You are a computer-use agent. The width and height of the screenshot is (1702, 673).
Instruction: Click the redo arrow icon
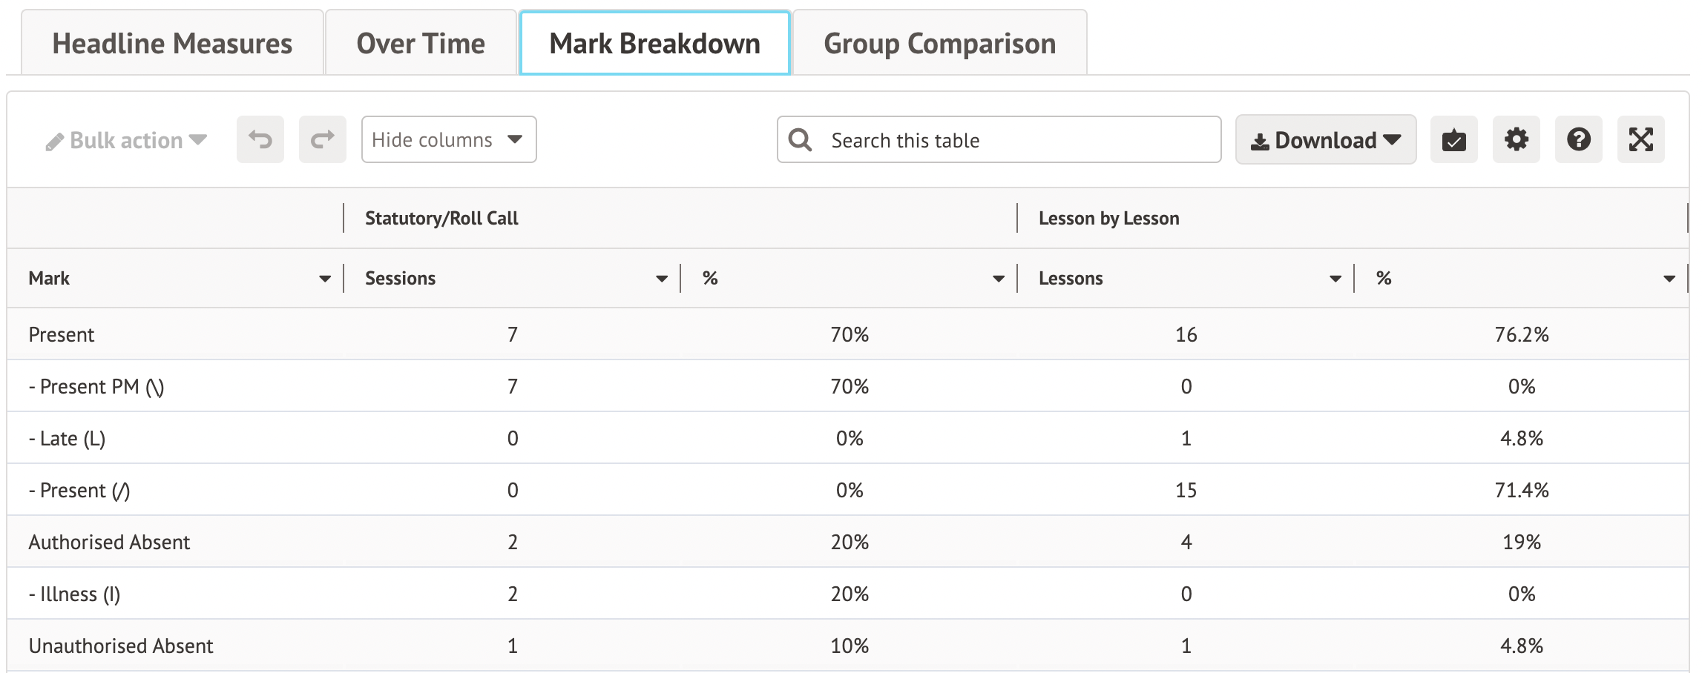(x=322, y=139)
